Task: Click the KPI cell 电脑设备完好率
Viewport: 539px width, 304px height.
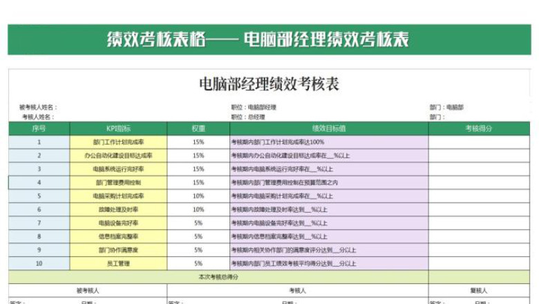Action: [x=118, y=223]
